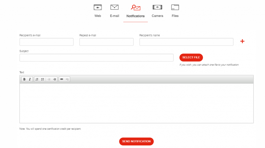Focus the Recipient's name input

(x=186, y=42)
